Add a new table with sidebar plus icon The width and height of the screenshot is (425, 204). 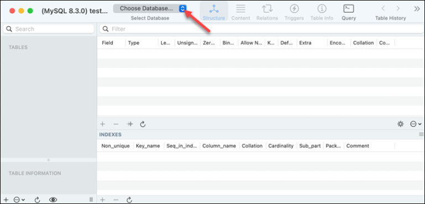[x=6, y=200]
